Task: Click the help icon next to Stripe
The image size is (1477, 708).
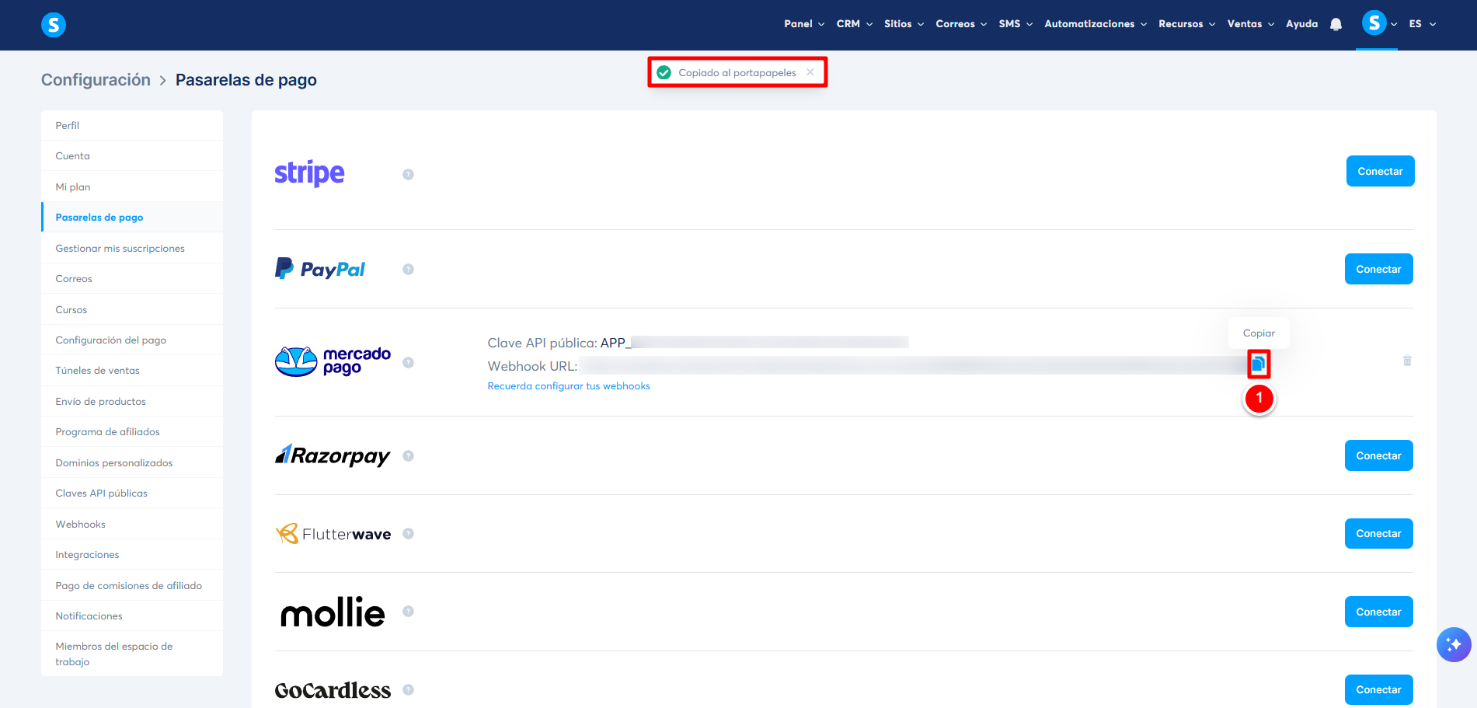Action: click(x=408, y=174)
